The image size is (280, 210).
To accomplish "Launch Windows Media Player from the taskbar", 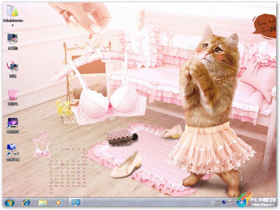I will click(58, 203).
